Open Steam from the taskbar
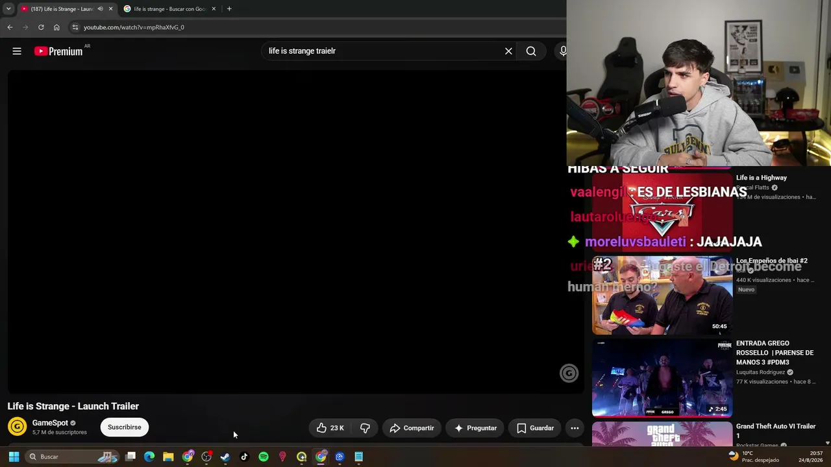831x467 pixels. pyautogui.click(x=225, y=457)
